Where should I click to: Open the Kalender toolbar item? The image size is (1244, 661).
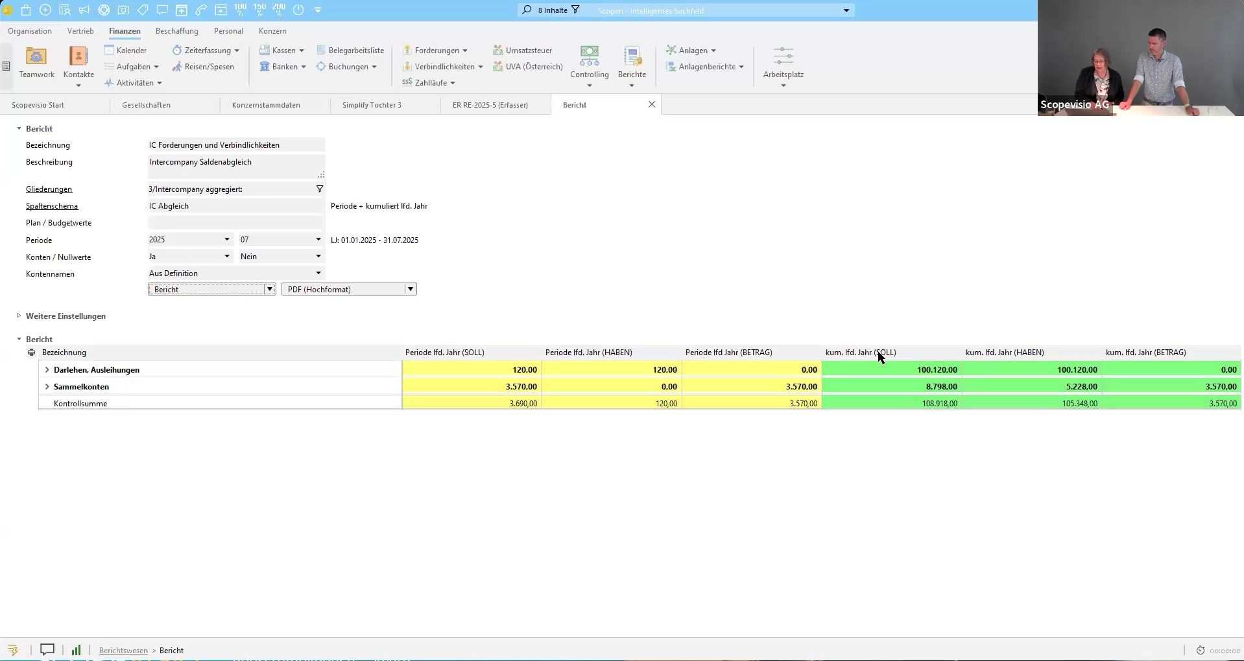(x=126, y=51)
